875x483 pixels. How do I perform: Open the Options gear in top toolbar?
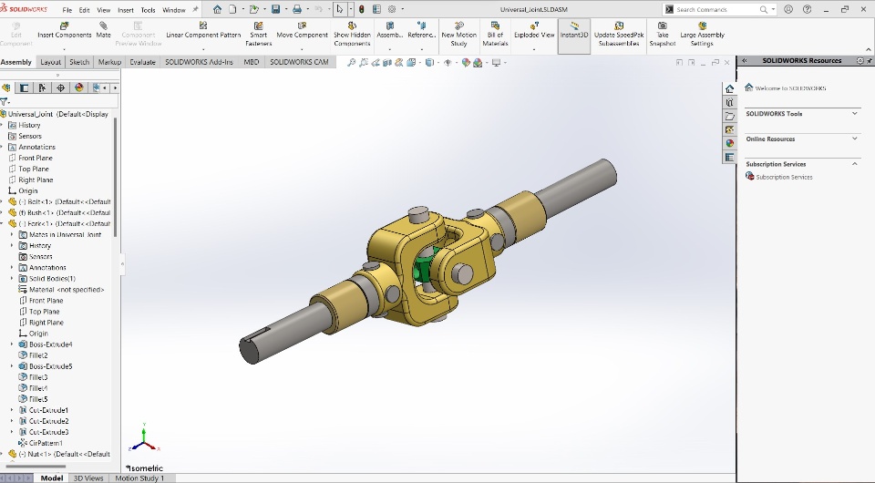392,9
